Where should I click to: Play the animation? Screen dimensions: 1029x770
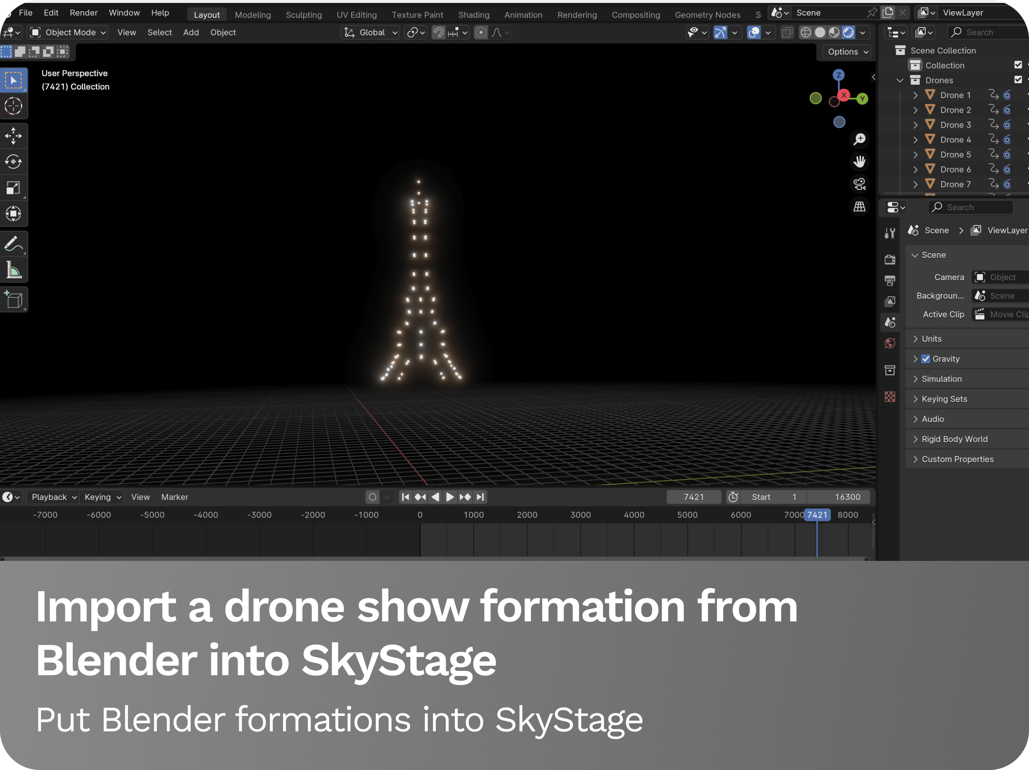(x=450, y=497)
